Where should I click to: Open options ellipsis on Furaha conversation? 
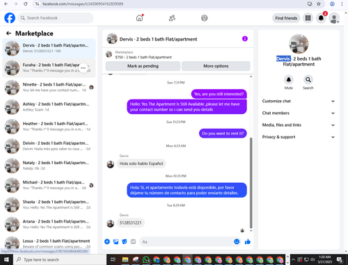tap(84, 68)
